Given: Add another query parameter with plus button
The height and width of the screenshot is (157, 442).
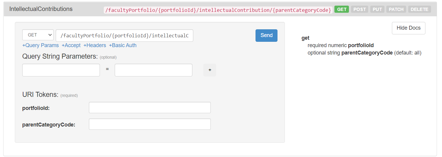Looking at the screenshot, I should click(210, 70).
